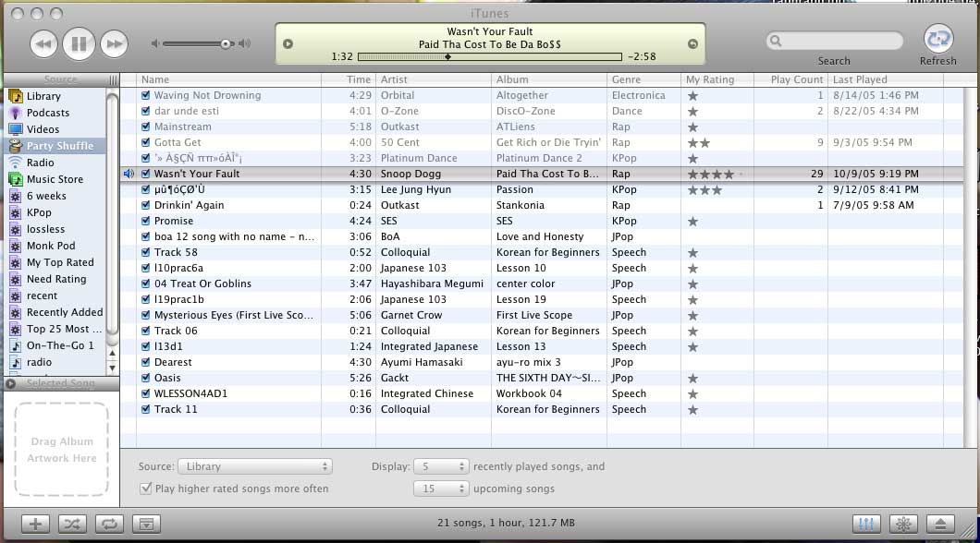Screen dimensions: 980x543
Task: Open Videos in the source list
Action: [55, 129]
